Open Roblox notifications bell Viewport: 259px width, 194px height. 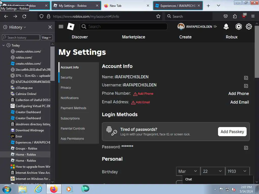click(226, 27)
